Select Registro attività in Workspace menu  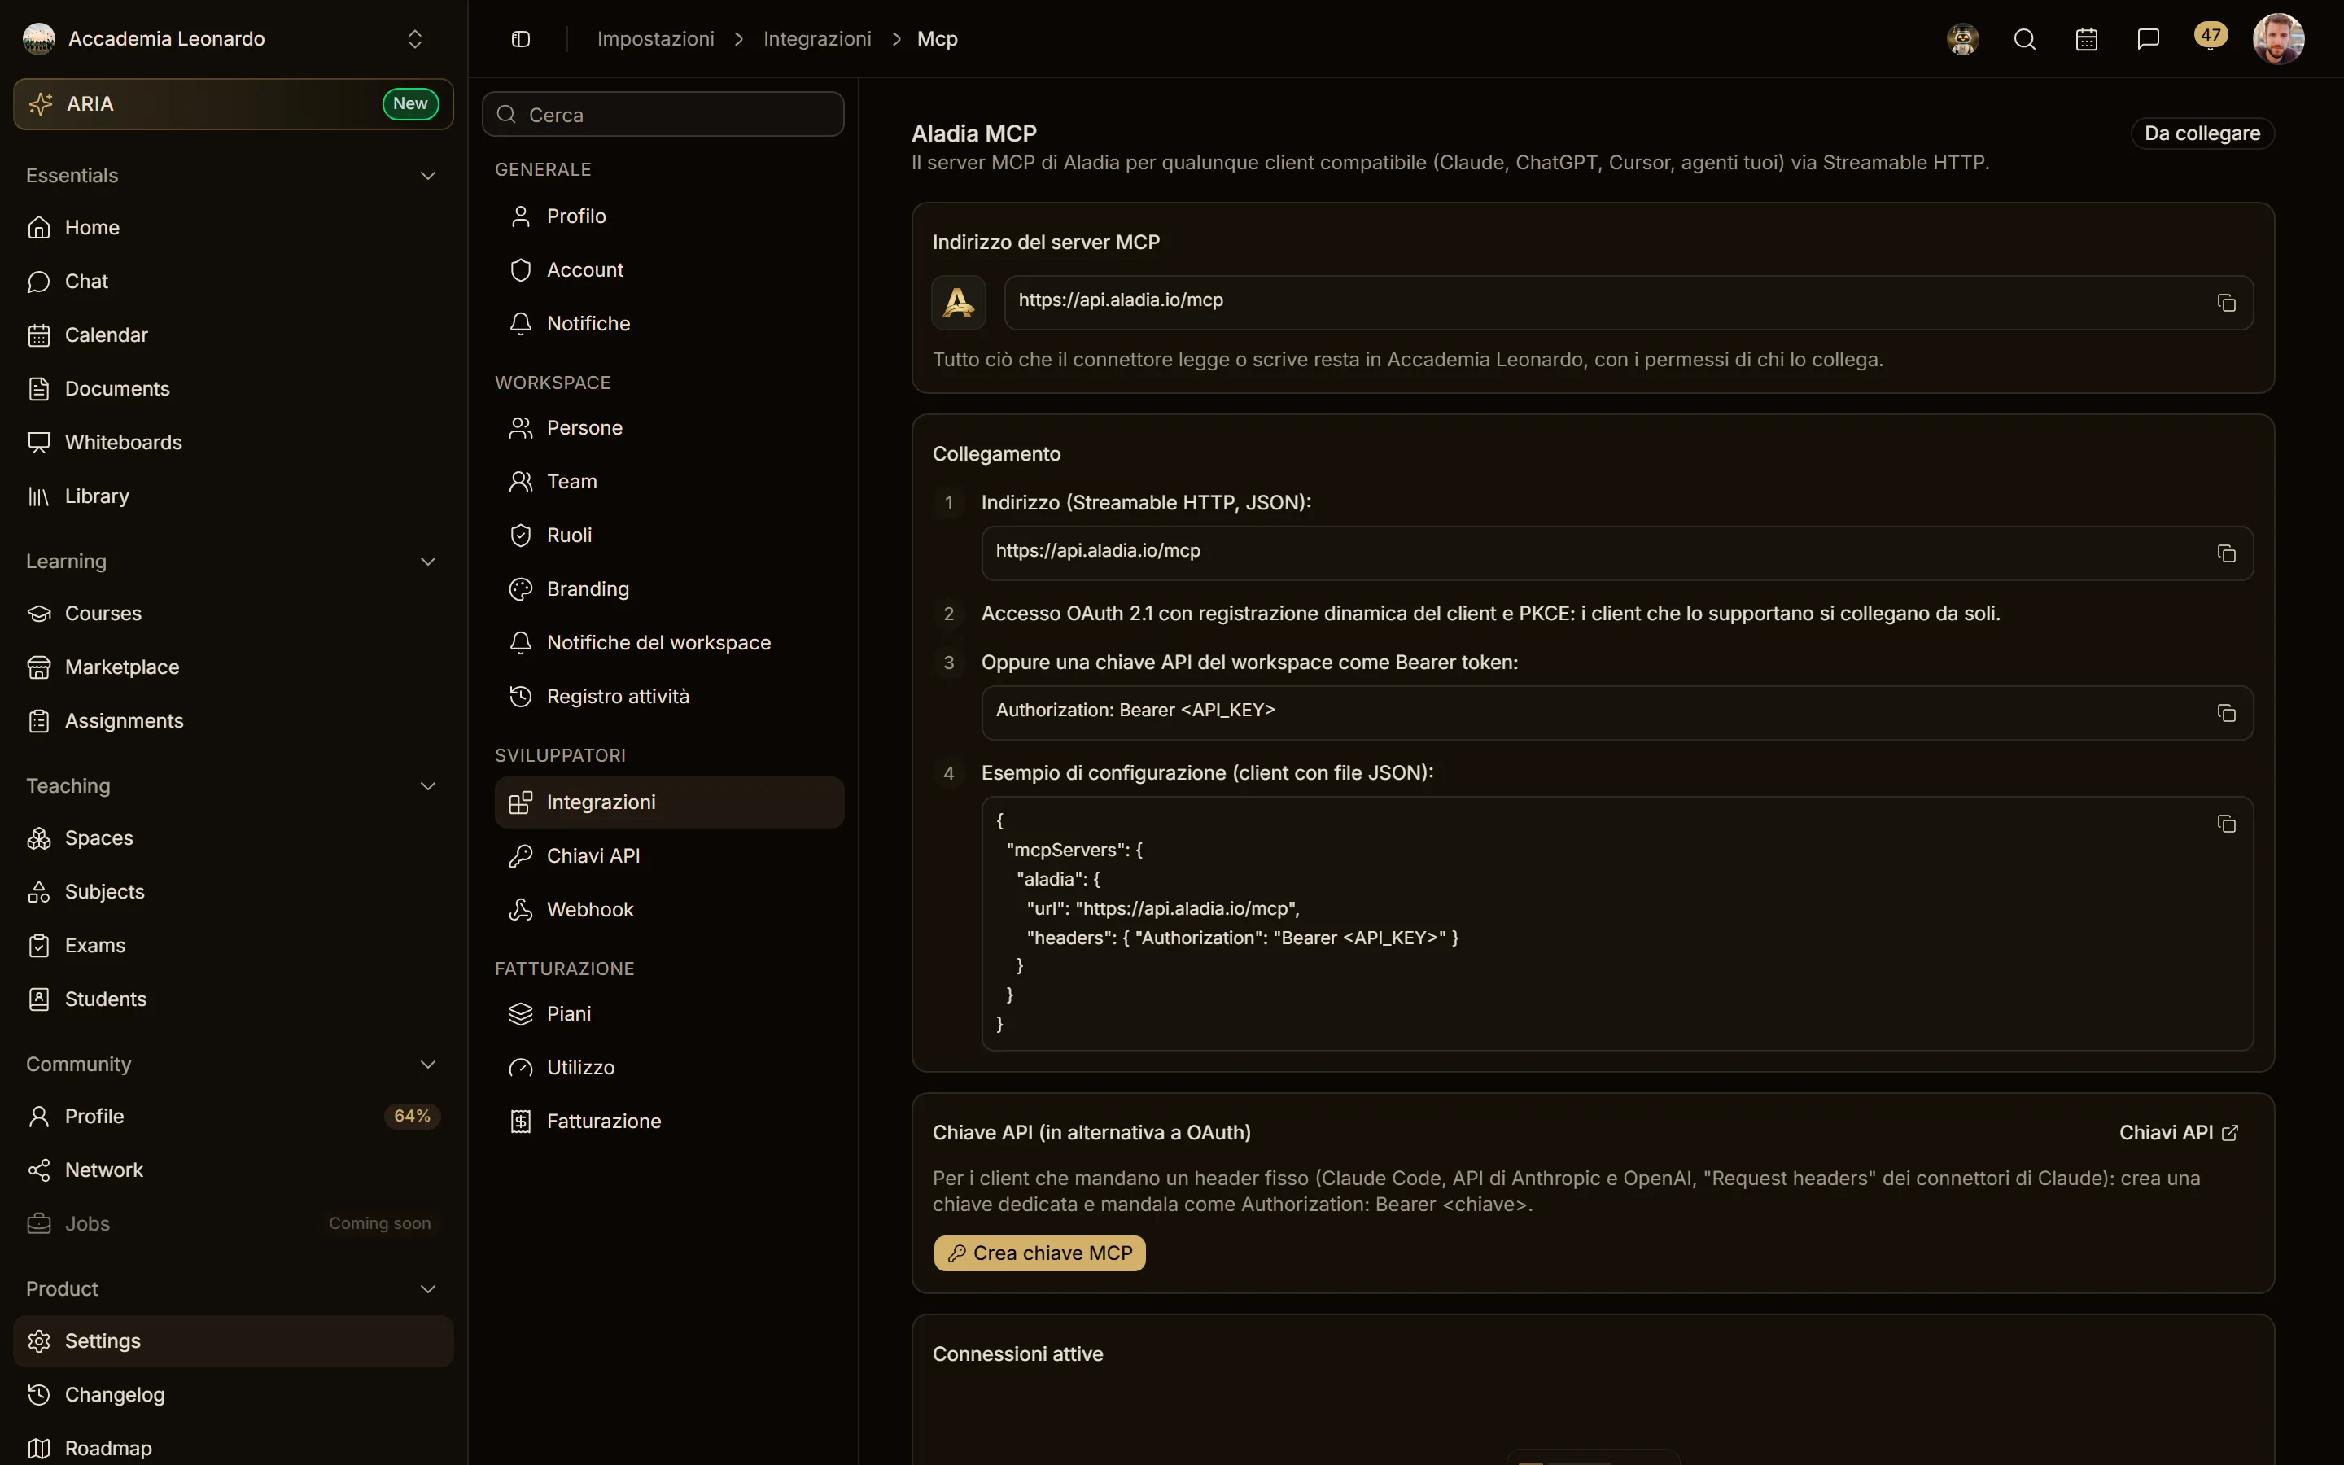[x=669, y=696]
